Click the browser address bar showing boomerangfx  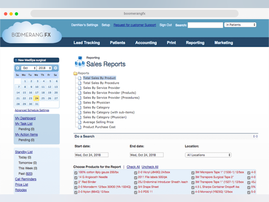(134, 13)
